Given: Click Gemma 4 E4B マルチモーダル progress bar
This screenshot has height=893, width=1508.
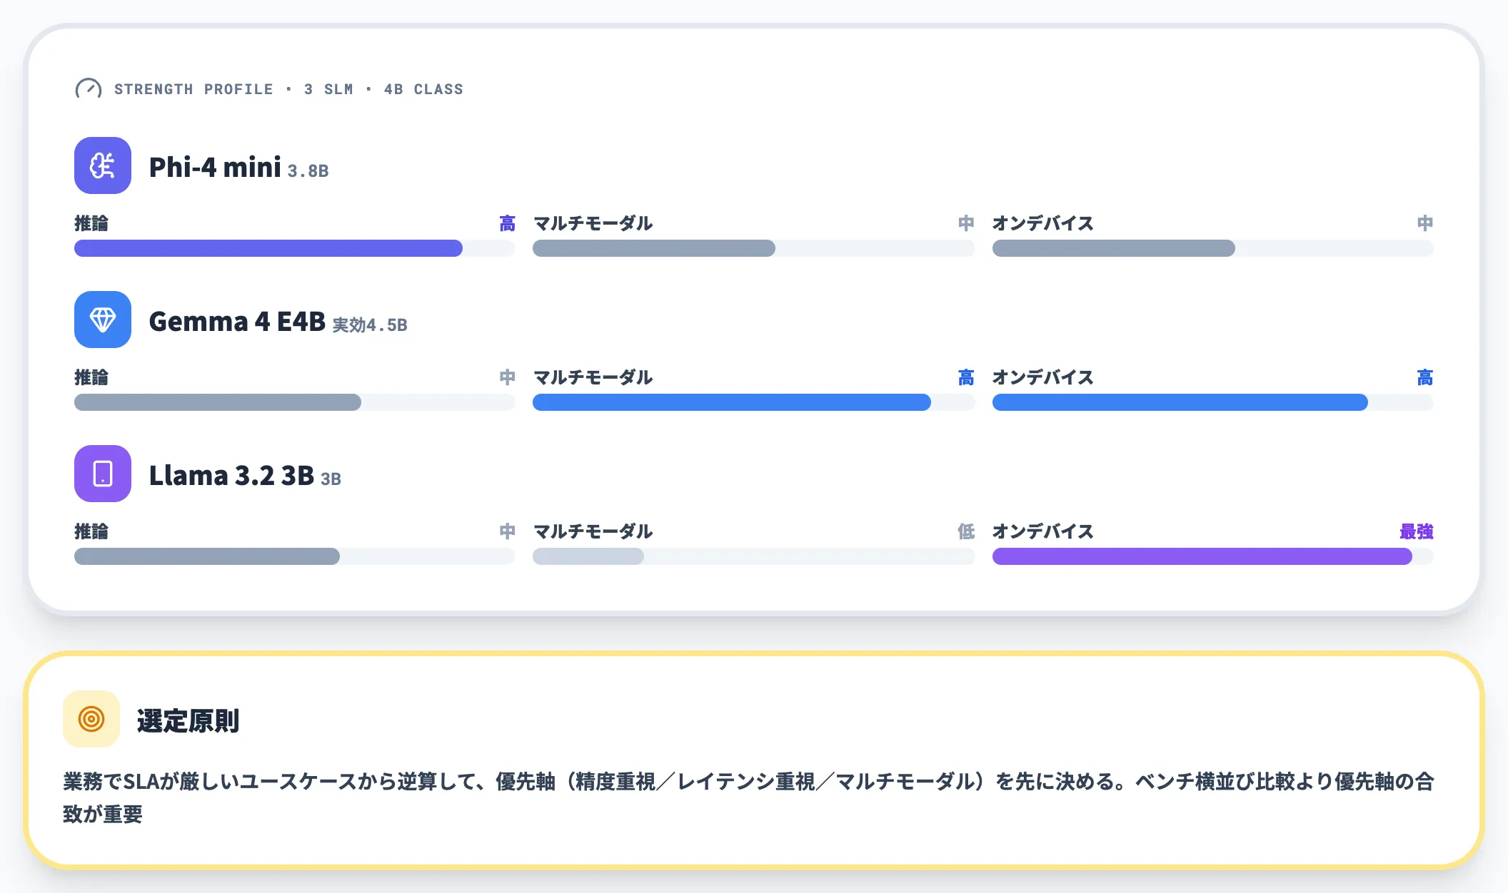Looking at the screenshot, I should point(753,402).
